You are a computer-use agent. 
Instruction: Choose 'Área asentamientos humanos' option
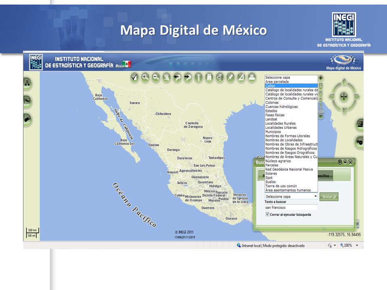coord(291,190)
